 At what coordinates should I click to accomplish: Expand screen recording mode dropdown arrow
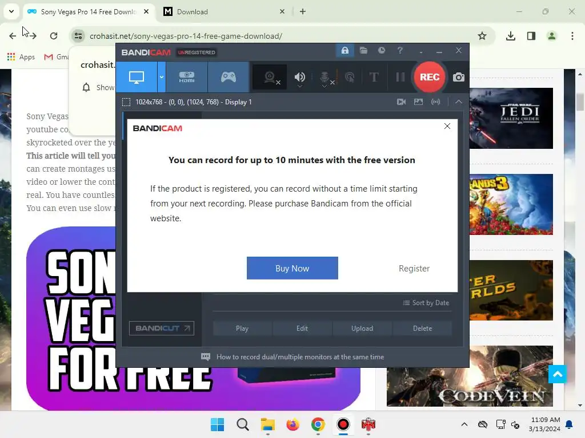point(162,77)
